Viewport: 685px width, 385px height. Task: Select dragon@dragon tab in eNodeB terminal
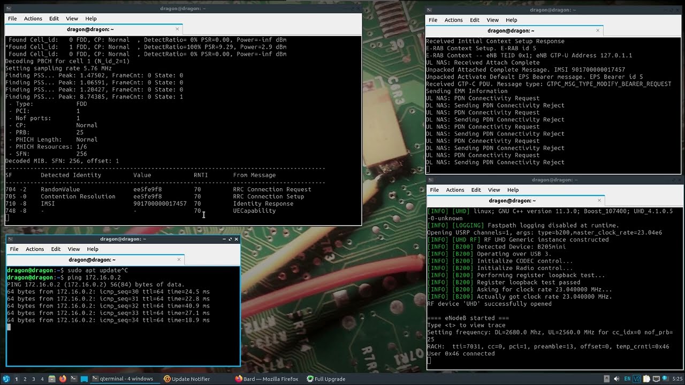pyautogui.click(x=516, y=201)
